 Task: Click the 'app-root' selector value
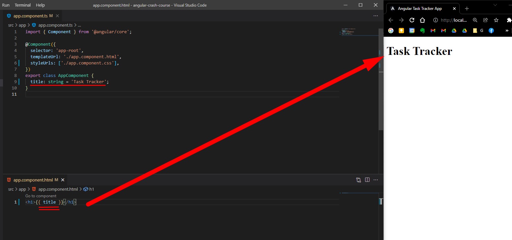point(69,51)
